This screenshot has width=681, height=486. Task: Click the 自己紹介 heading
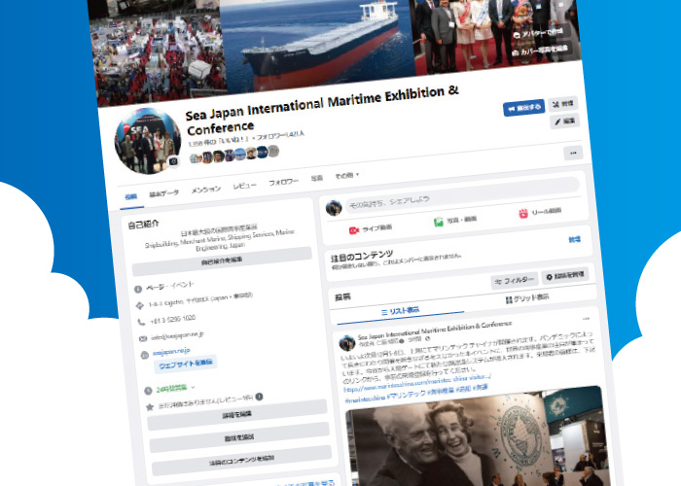point(143,225)
